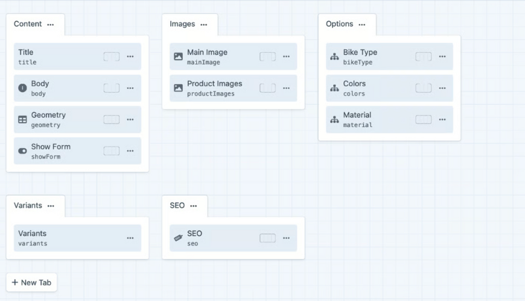Click the geometry handle text
The width and height of the screenshot is (525, 301).
pos(46,125)
